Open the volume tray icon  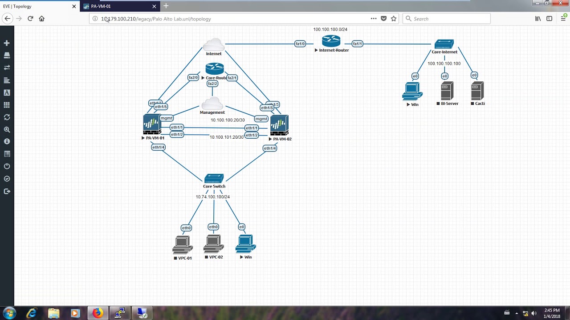tap(534, 313)
